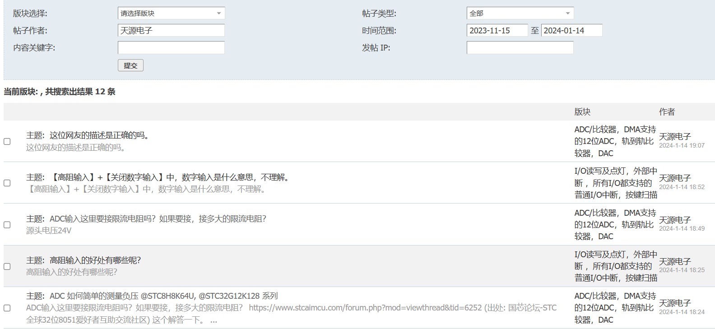
Task: Submit the search with 提交 button
Action: [x=130, y=65]
